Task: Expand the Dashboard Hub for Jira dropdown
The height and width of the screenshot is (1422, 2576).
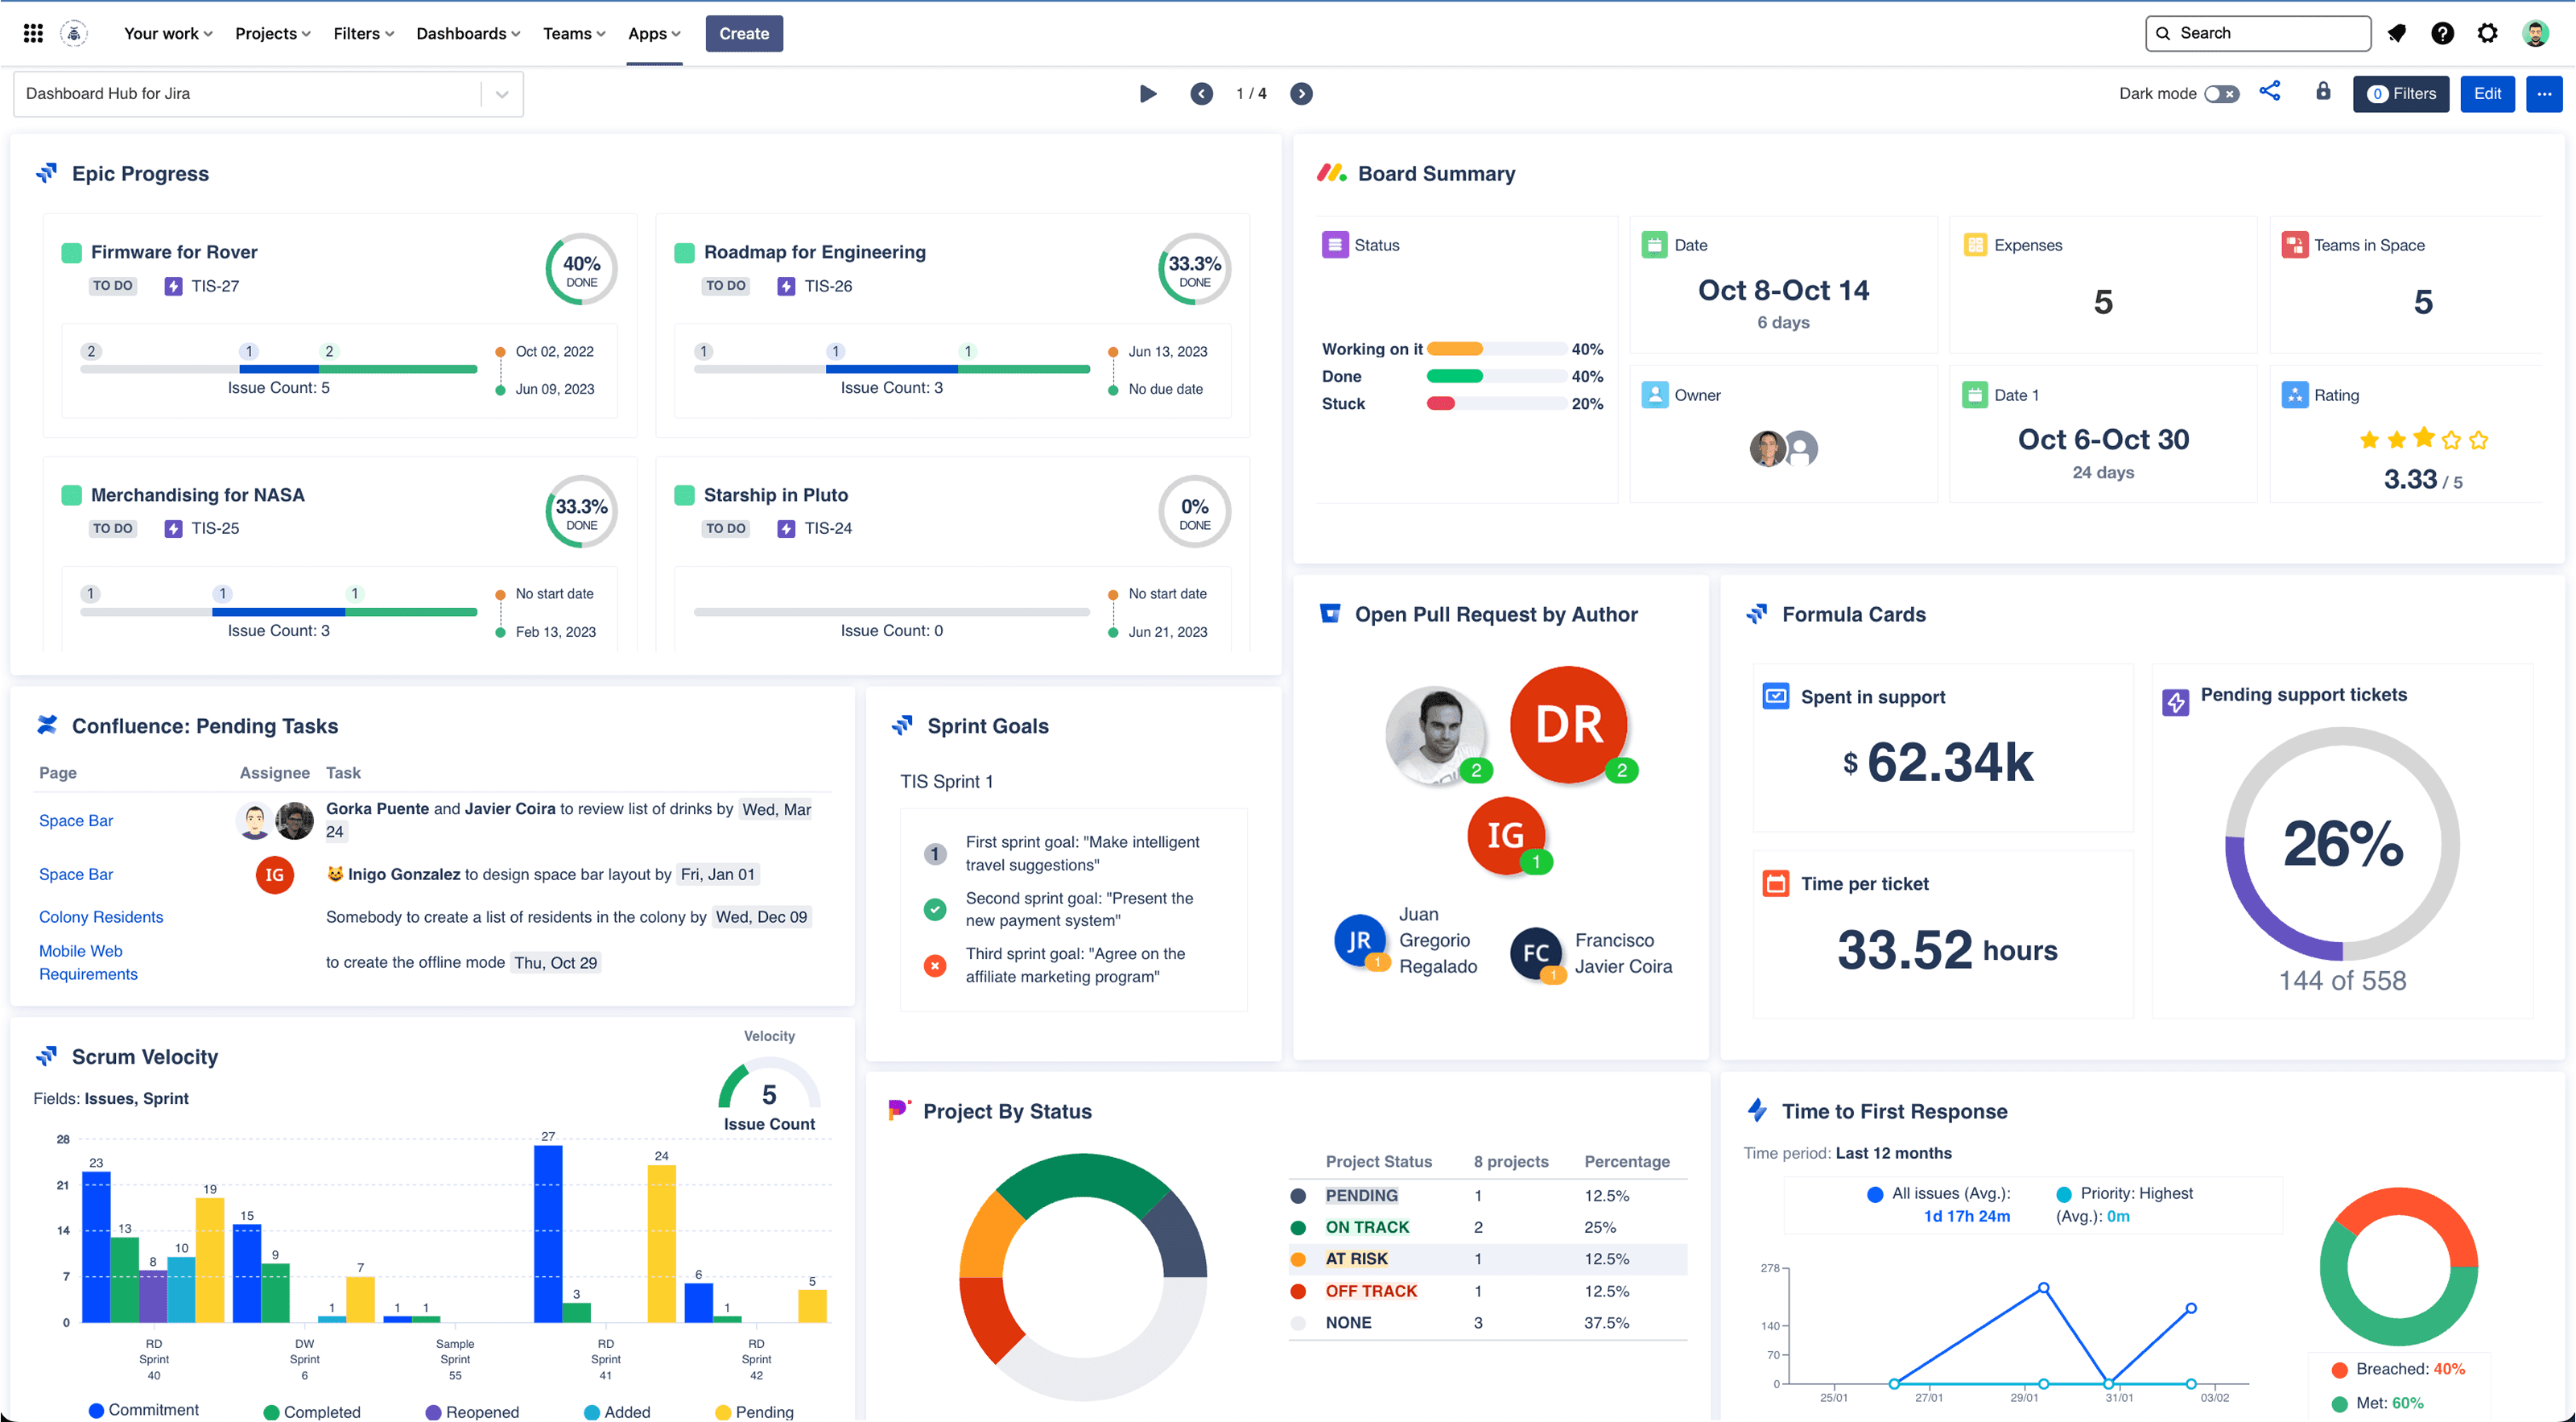Action: click(502, 93)
